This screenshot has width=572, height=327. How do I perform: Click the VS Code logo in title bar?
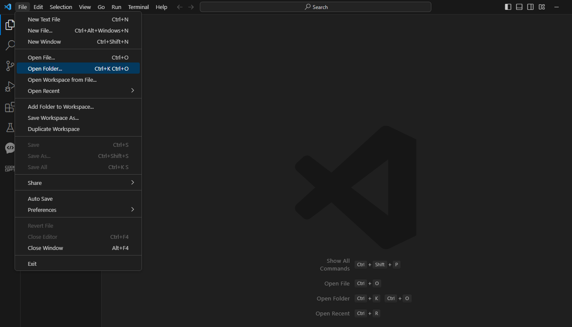(7, 7)
